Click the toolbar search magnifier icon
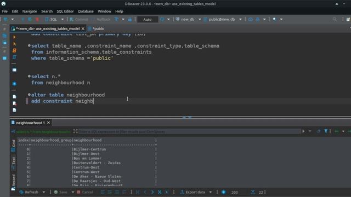 click(335, 20)
